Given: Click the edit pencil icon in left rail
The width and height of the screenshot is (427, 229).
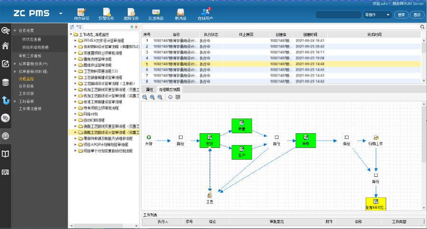Looking at the screenshot, I should click(5, 64).
